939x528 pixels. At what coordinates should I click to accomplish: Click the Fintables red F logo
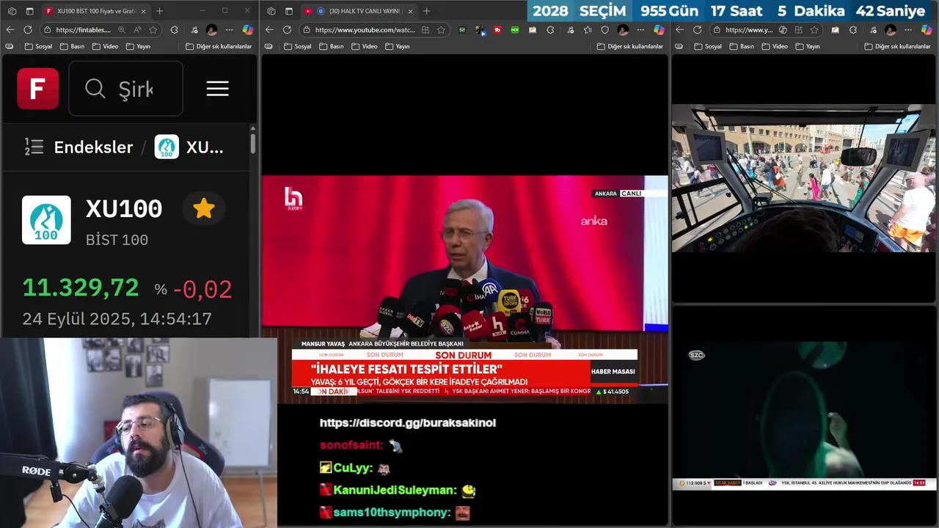pos(37,89)
